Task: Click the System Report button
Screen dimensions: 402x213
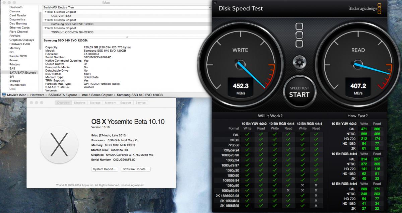Action: [x=105, y=169]
